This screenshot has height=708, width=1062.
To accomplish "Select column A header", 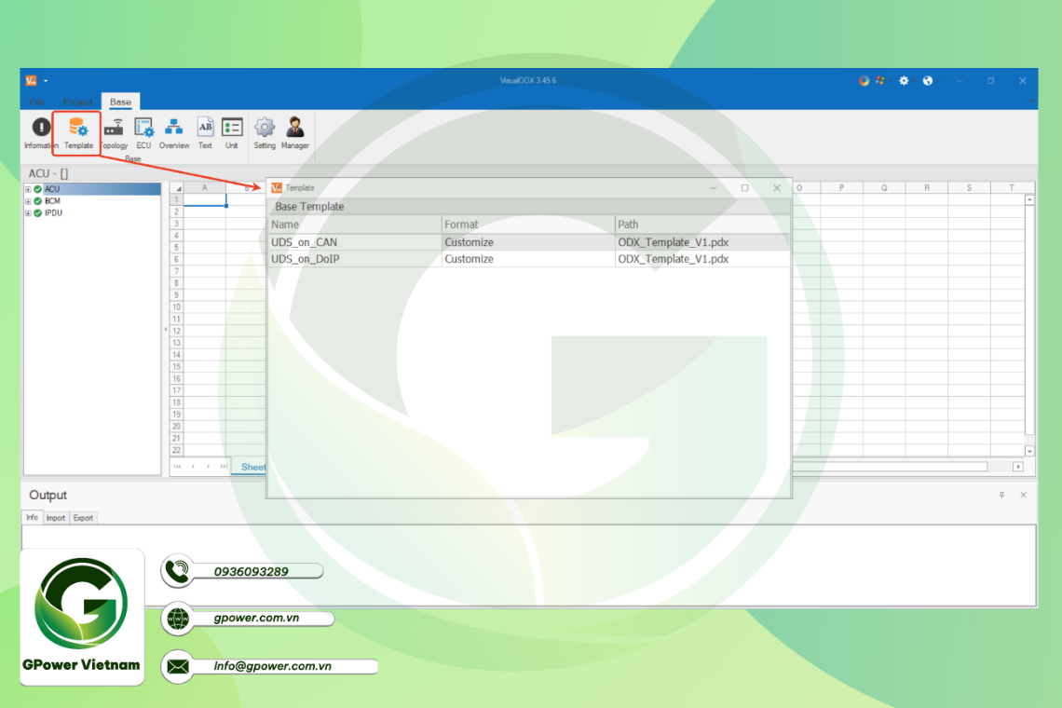I will 205,187.
